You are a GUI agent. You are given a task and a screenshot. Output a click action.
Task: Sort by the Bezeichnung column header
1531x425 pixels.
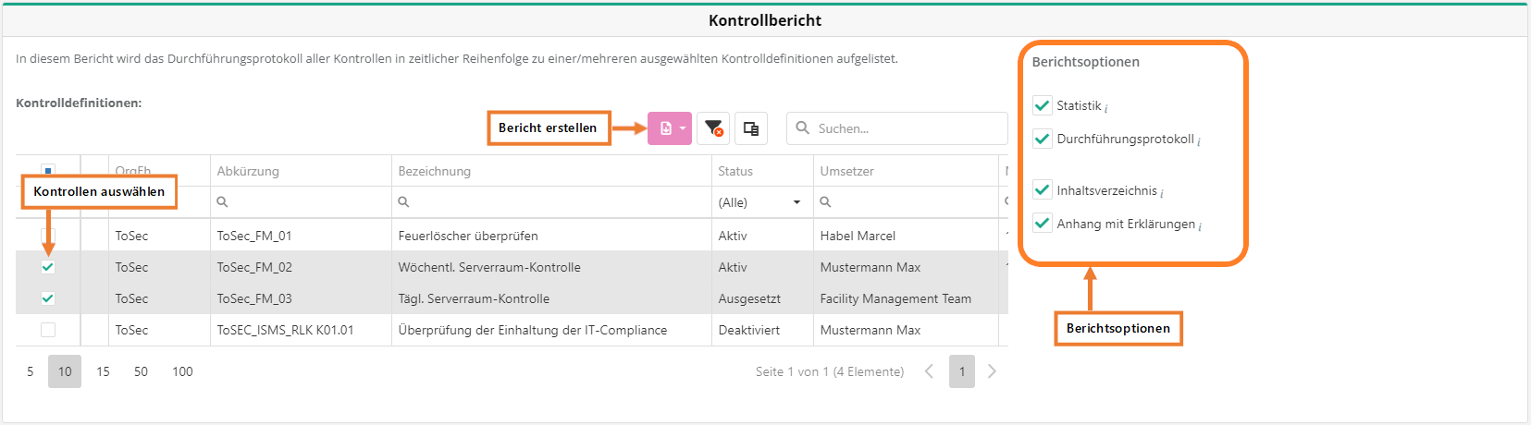click(435, 171)
